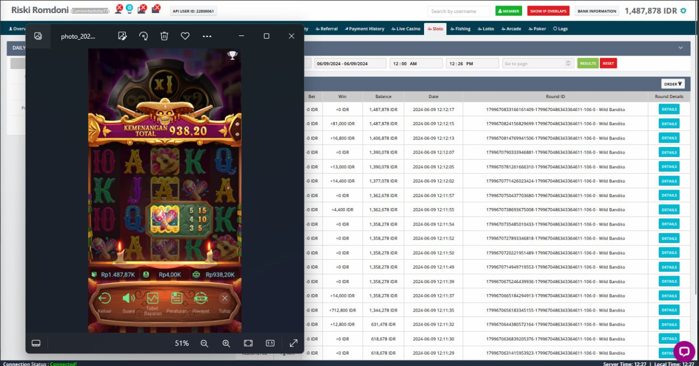Viewport: 699px width, 366px height.
Task: Open the Logs tab
Action: [x=560, y=29]
